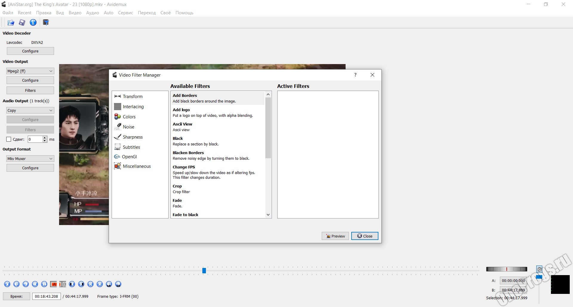Go to last frame of video
Image resolution: width=573 pixels, height=307 pixels.
click(x=100, y=284)
